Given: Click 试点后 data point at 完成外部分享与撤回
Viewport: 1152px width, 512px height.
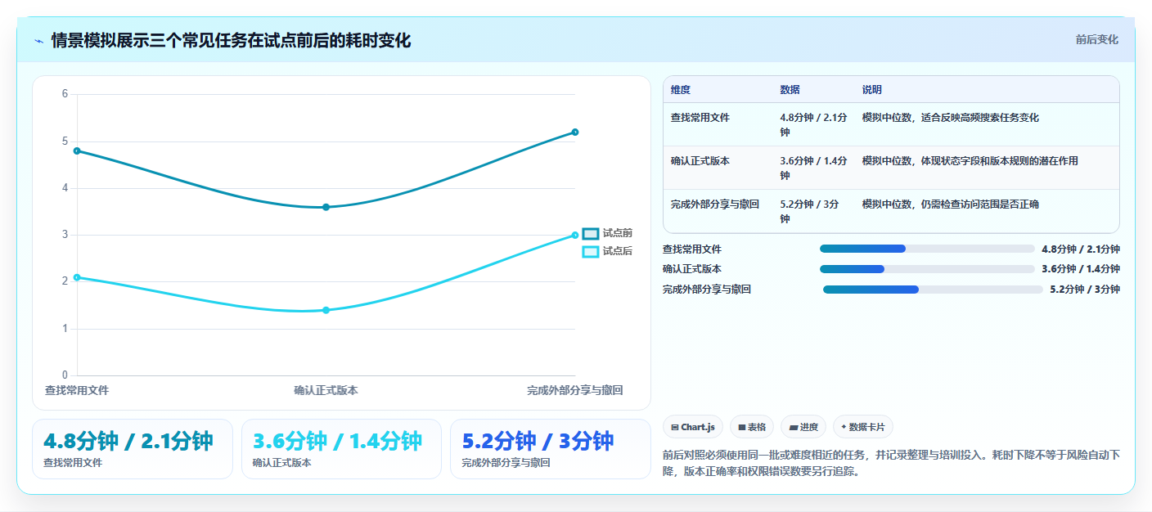Looking at the screenshot, I should coord(575,235).
